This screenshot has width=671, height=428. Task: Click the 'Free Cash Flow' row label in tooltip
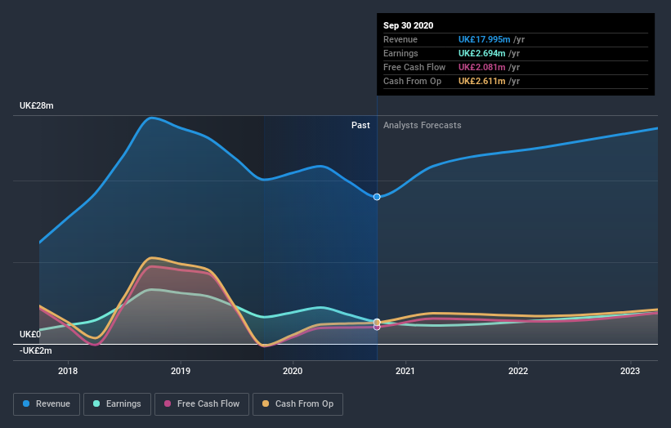[414, 67]
